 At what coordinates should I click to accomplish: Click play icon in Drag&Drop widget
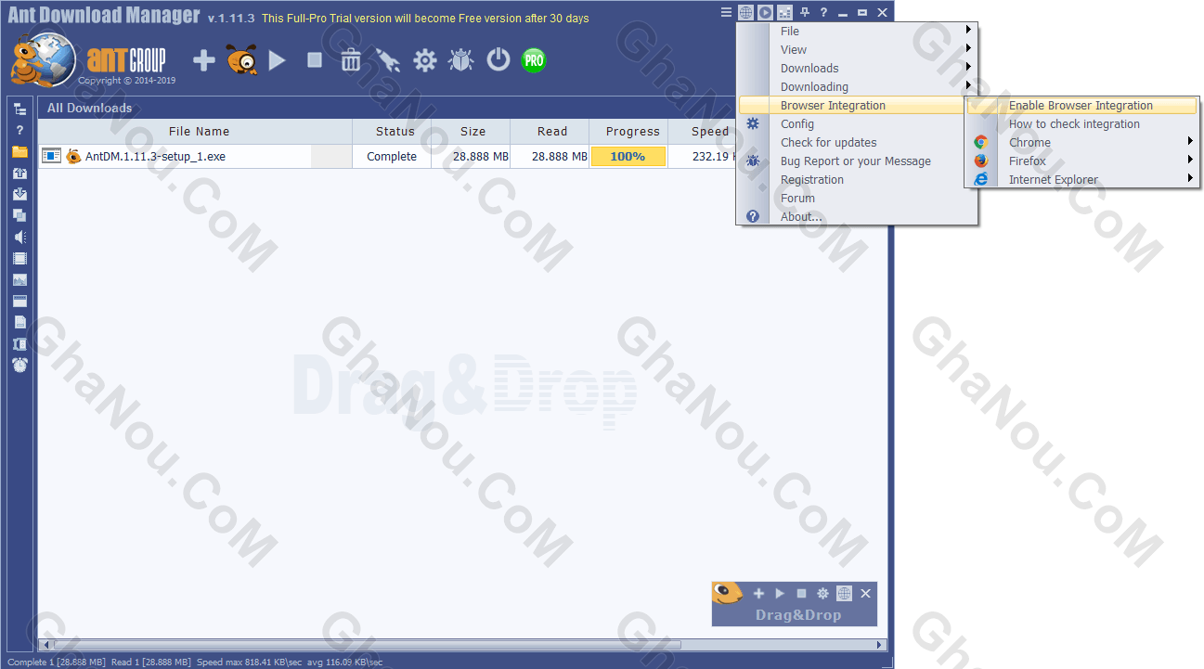click(x=780, y=593)
